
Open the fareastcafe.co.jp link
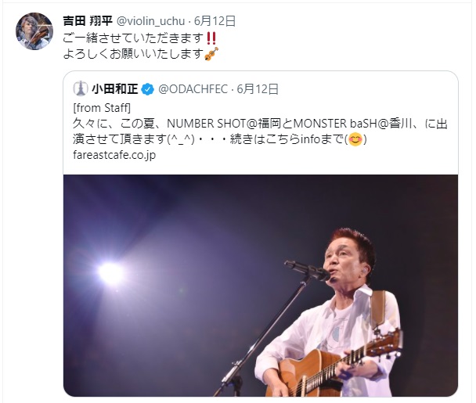click(114, 155)
